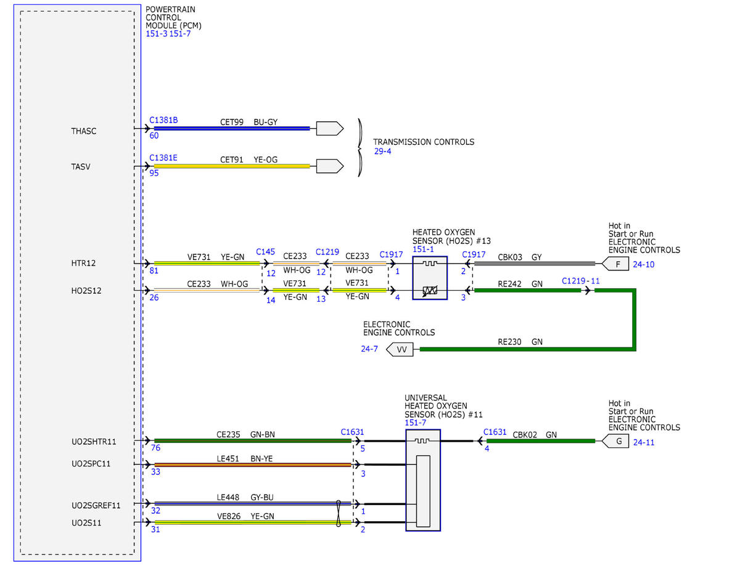
Task: Click the twisted pair symbol on LE448 and VE826
Action: [339, 513]
